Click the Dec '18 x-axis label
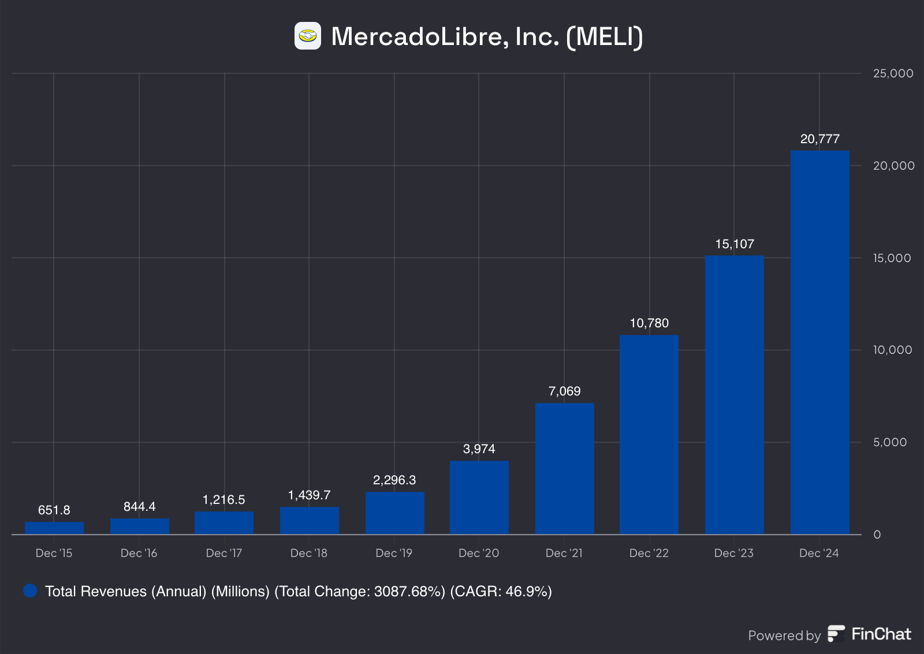This screenshot has width=924, height=654. coord(309,553)
